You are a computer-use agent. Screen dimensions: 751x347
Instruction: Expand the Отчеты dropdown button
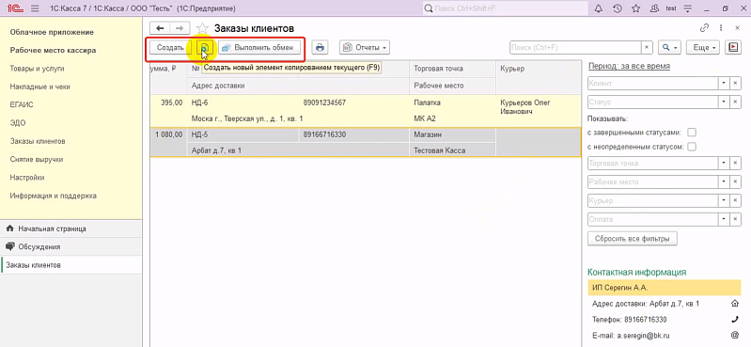point(365,47)
